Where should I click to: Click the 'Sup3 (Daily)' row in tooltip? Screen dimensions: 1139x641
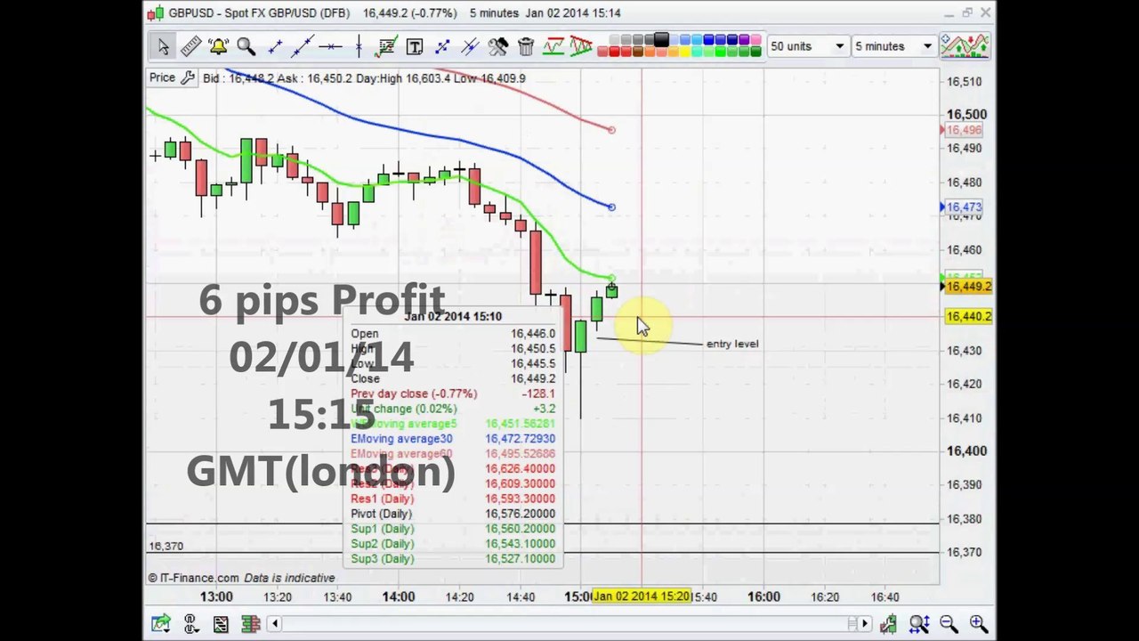pyautogui.click(x=452, y=559)
